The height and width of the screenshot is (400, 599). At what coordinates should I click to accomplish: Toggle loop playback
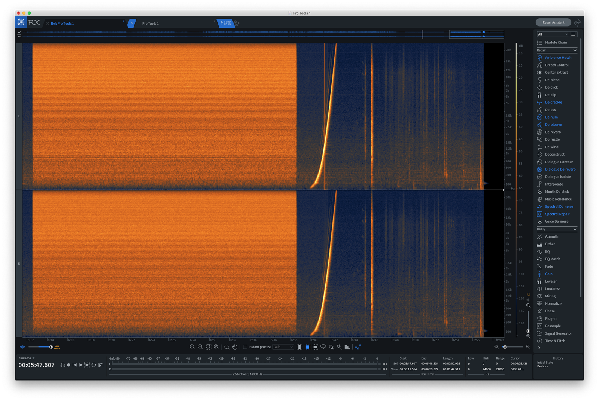pyautogui.click(x=94, y=365)
